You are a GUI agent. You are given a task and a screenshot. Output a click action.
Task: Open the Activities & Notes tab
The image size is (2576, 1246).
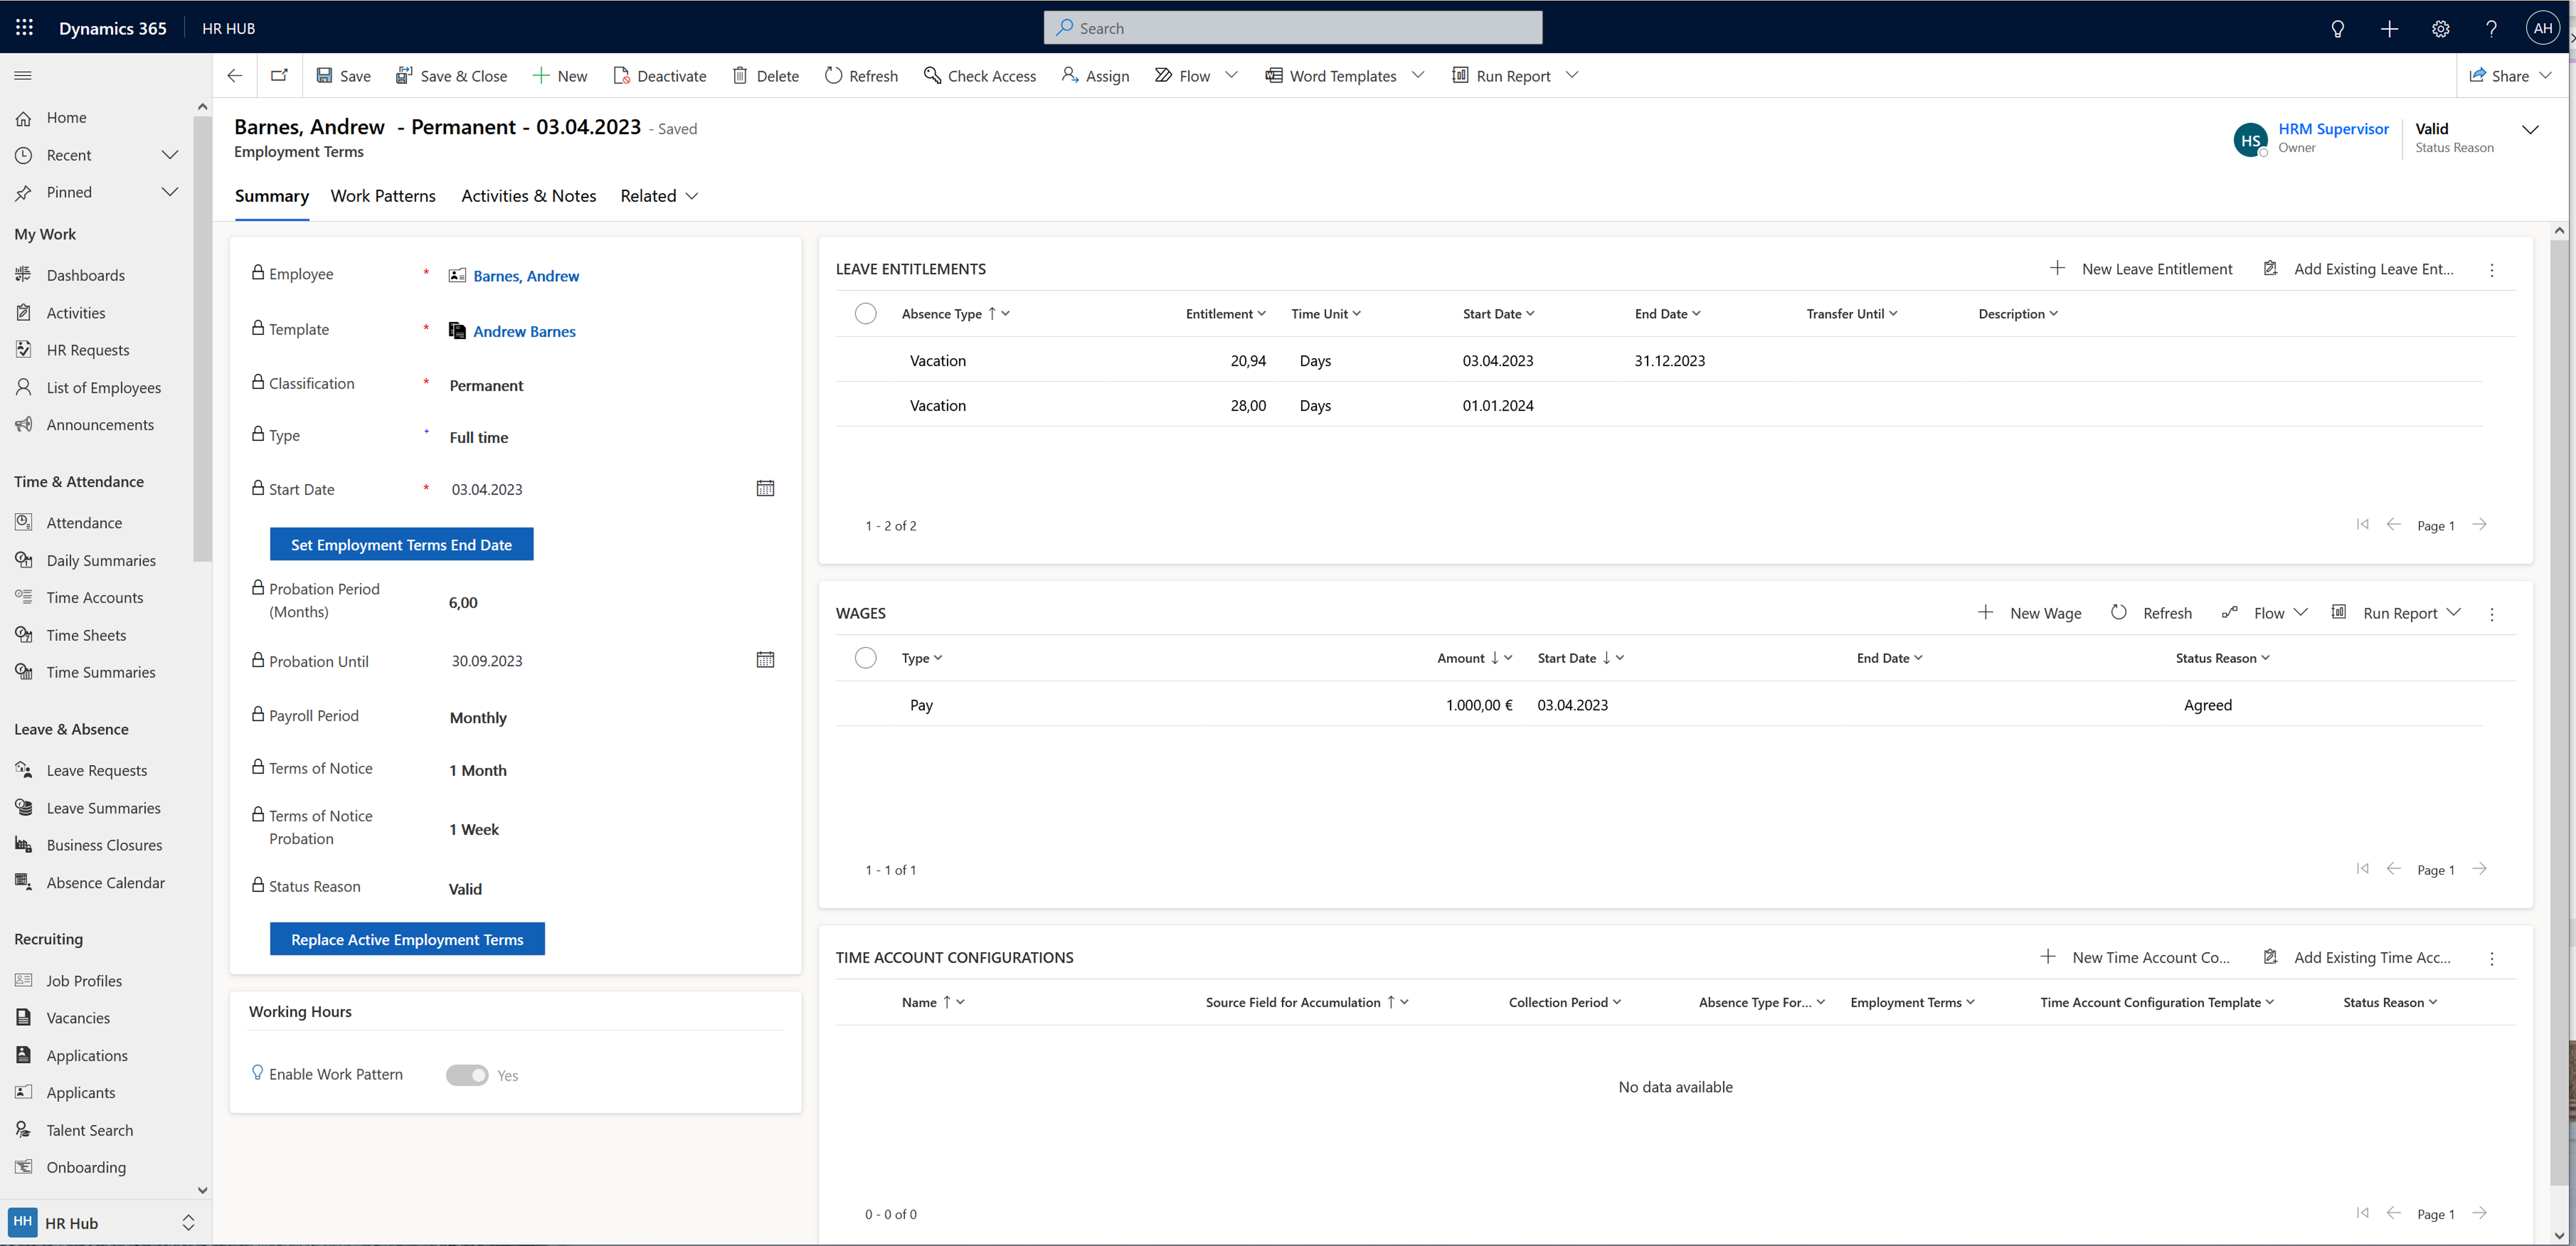(528, 196)
